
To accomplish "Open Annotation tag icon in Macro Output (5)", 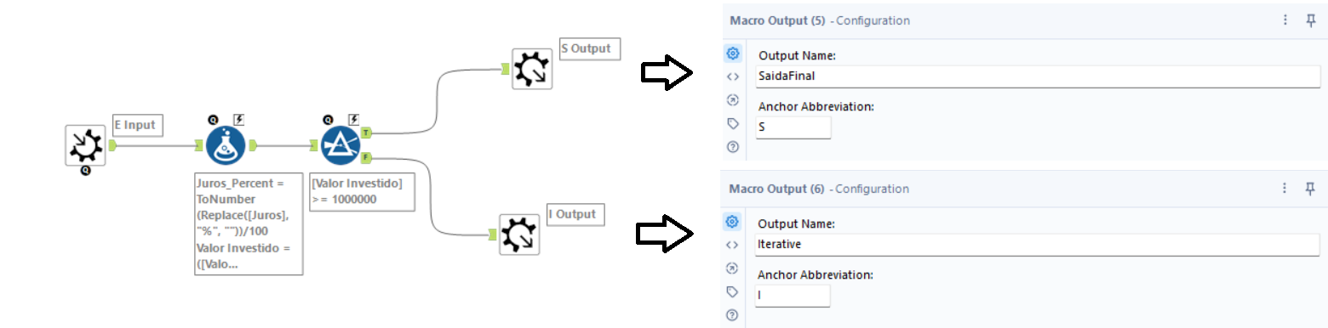I will [732, 123].
